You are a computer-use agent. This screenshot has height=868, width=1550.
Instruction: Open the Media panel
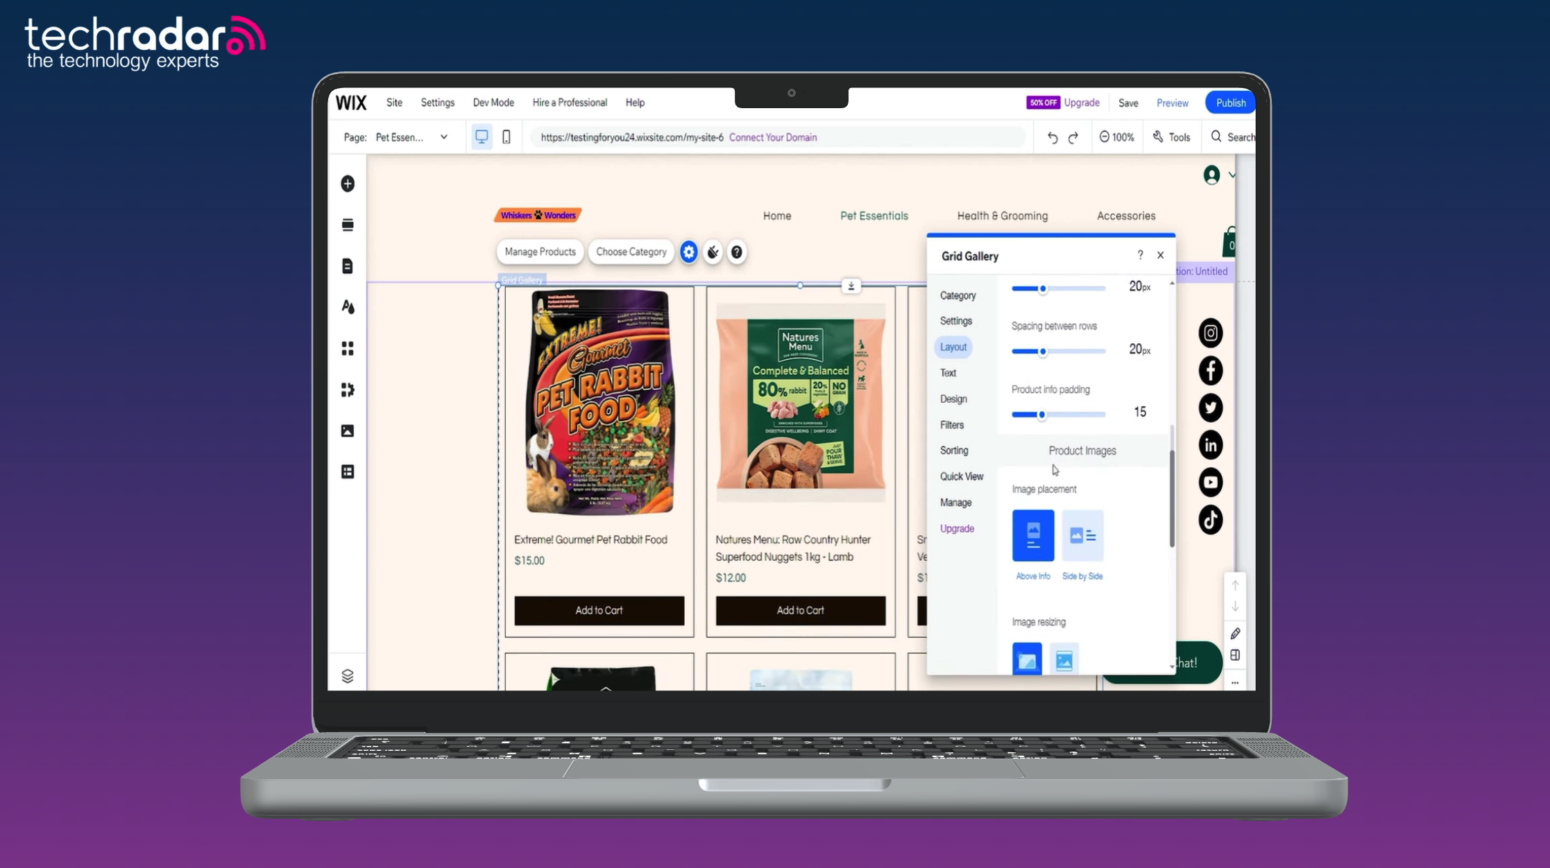pyautogui.click(x=348, y=431)
